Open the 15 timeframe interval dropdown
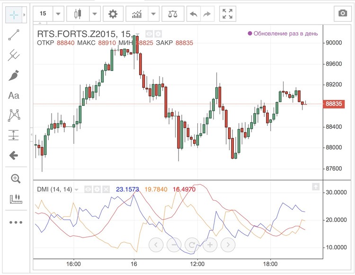Viewport: 355px width, 275px height. point(58,14)
